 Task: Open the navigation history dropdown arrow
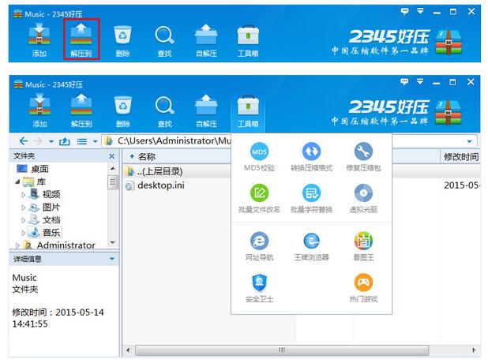(51, 141)
